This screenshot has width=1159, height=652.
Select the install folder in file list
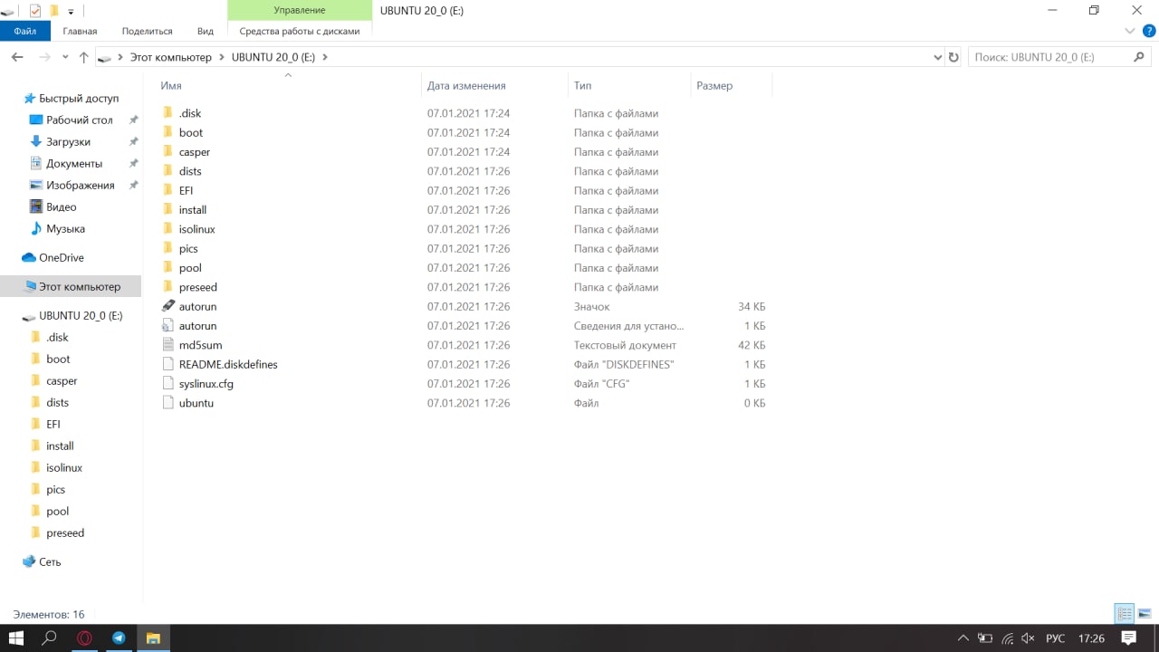[193, 210]
